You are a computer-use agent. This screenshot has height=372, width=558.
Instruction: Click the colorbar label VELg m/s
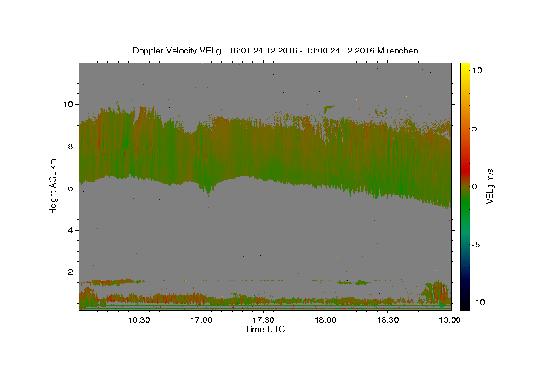(x=490, y=186)
